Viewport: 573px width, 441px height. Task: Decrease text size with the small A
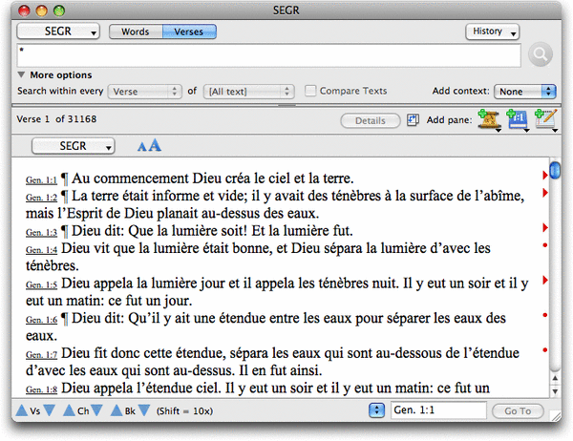[142, 147]
